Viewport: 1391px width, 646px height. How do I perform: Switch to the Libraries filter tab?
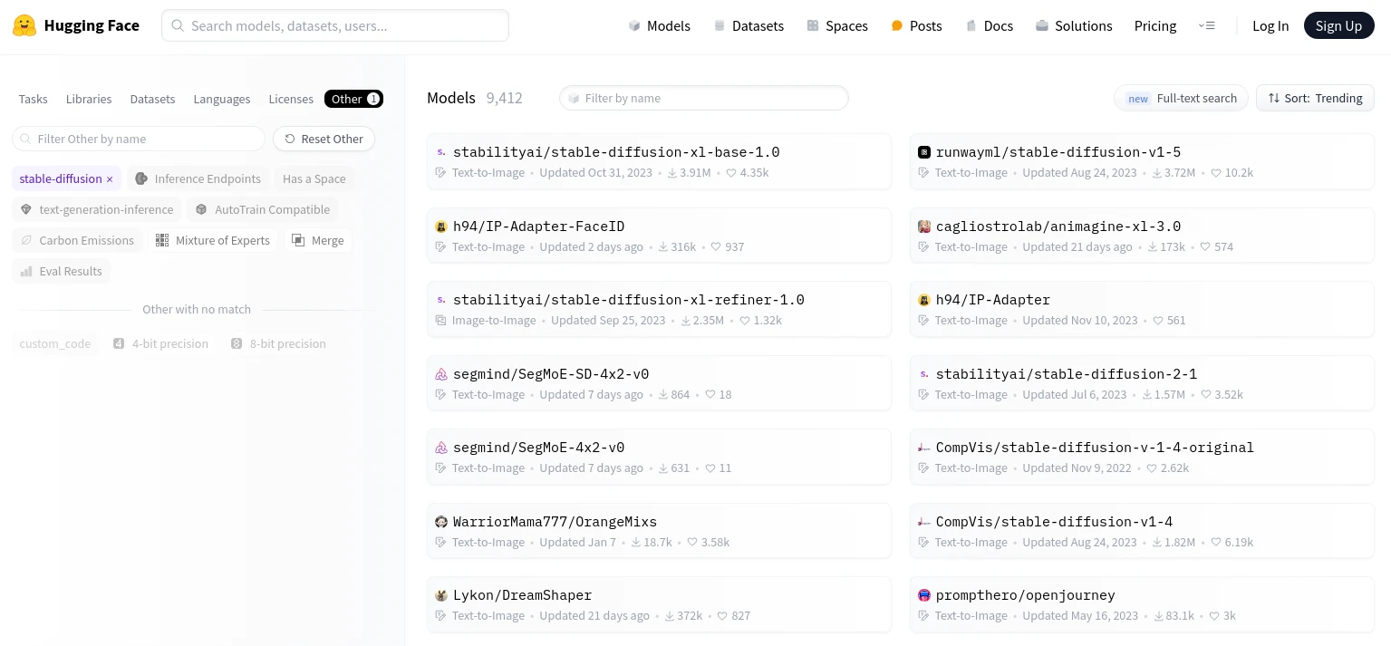[x=89, y=99]
